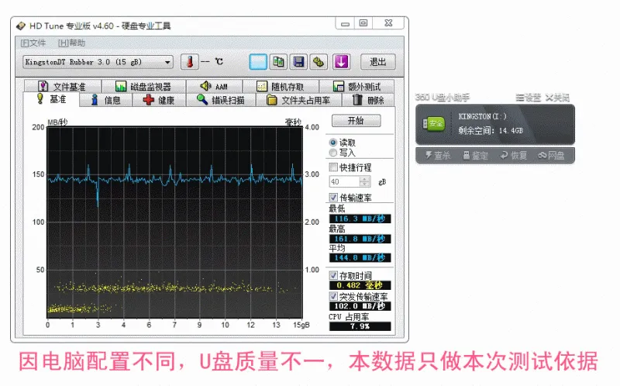Open the options wrench icon
This screenshot has height=386, width=620.
[319, 62]
